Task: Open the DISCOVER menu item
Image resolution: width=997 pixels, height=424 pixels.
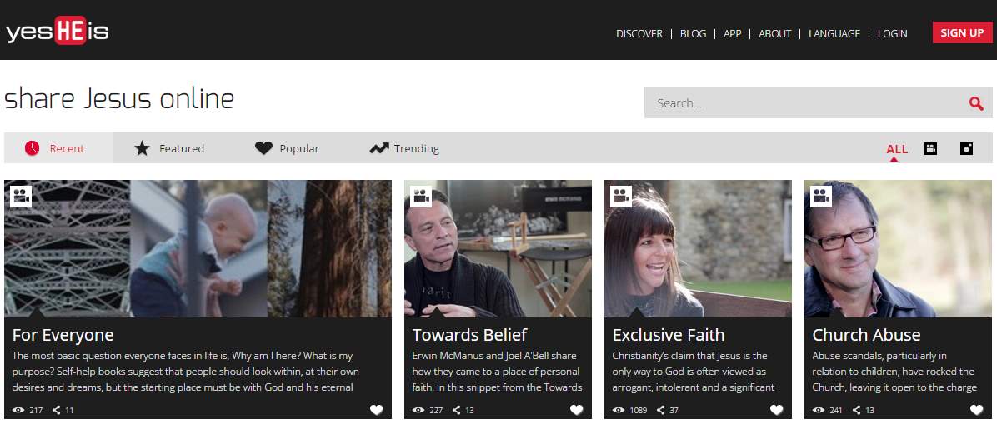Action: click(x=639, y=33)
